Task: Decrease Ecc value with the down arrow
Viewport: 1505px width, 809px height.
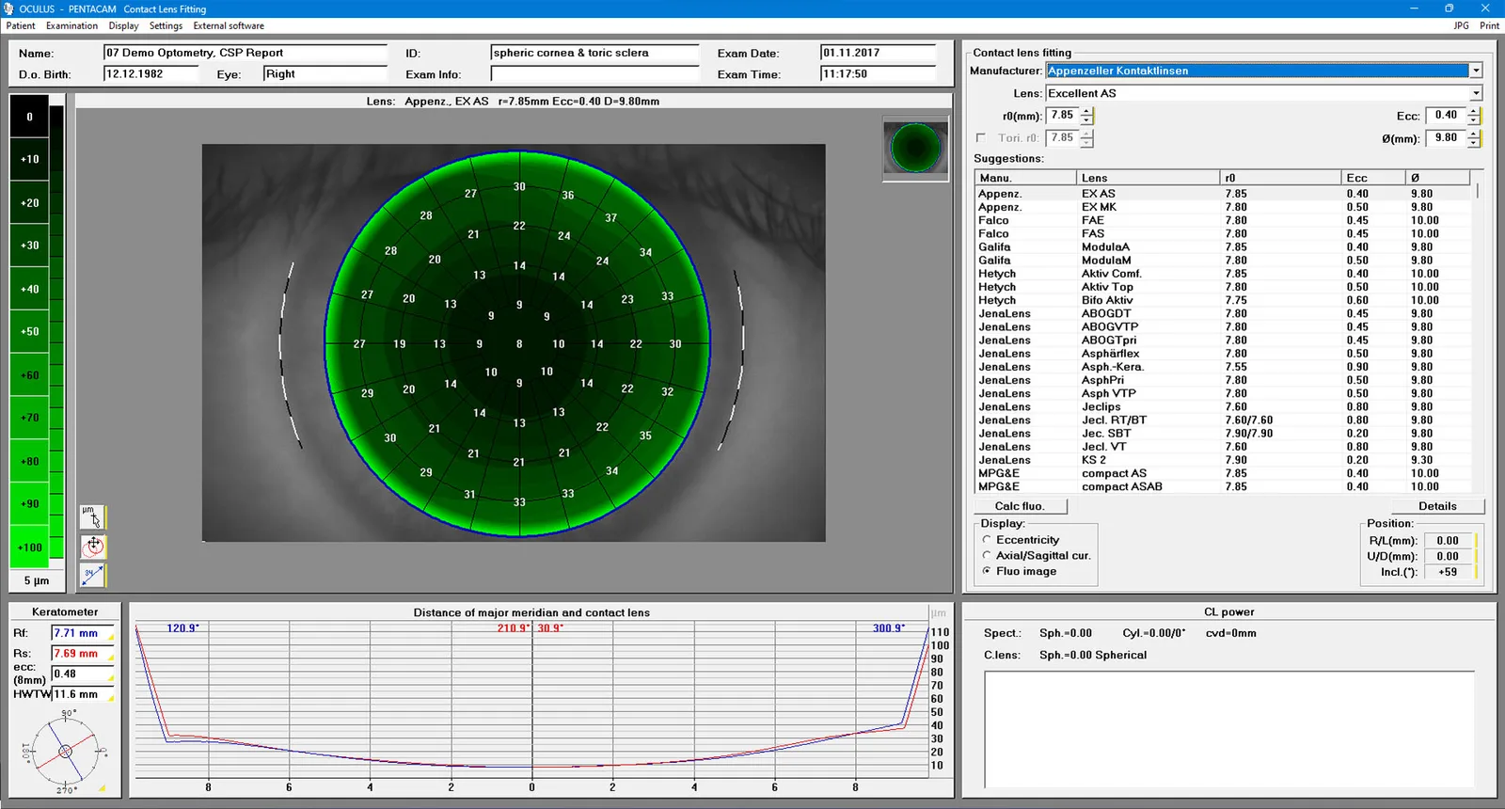Action: (1474, 119)
